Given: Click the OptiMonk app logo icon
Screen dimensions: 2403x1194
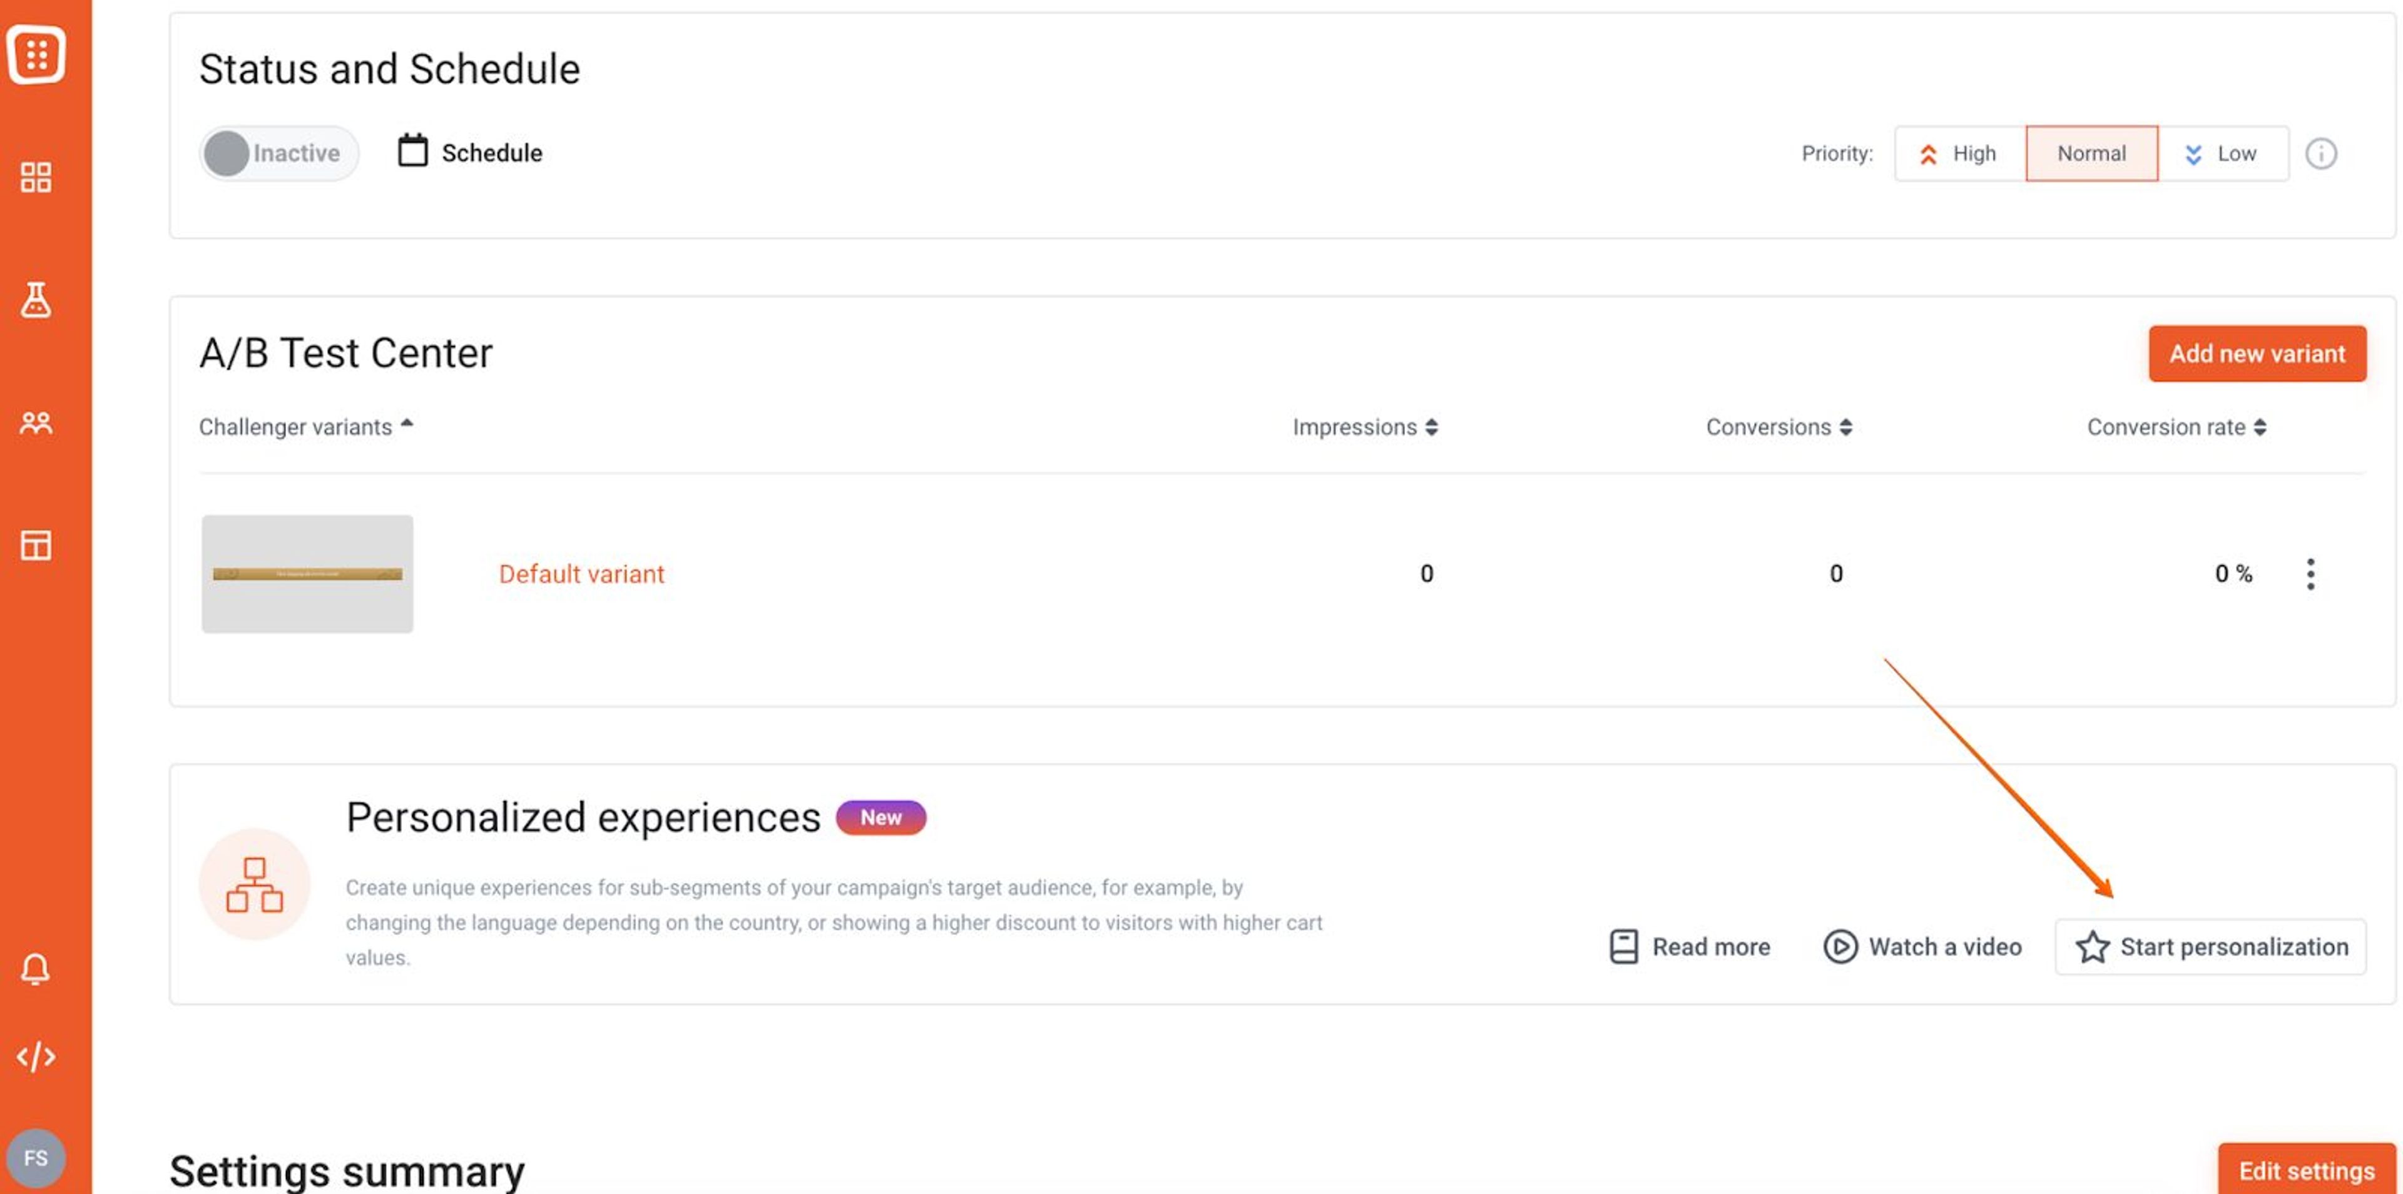Looking at the screenshot, I should click(x=38, y=53).
